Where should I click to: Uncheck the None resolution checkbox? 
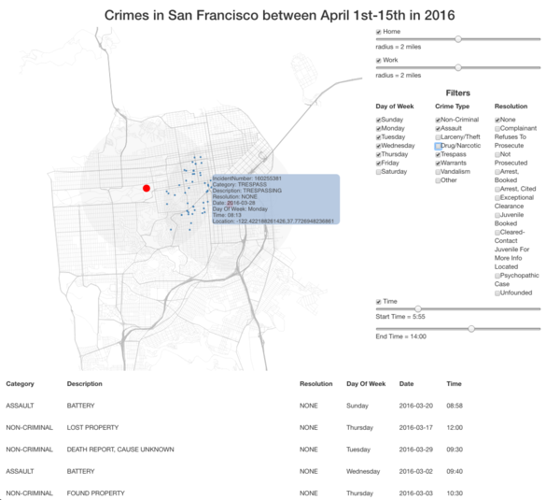tap(497, 121)
